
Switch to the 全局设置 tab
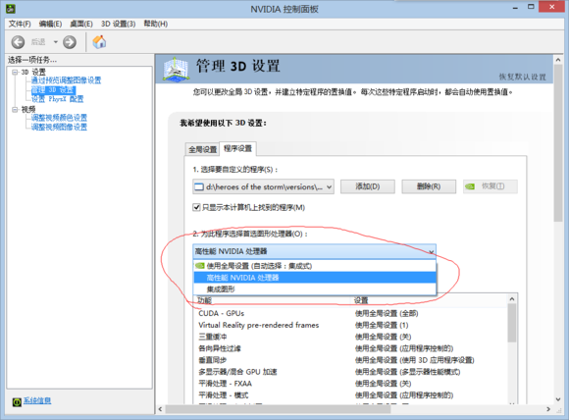202,149
